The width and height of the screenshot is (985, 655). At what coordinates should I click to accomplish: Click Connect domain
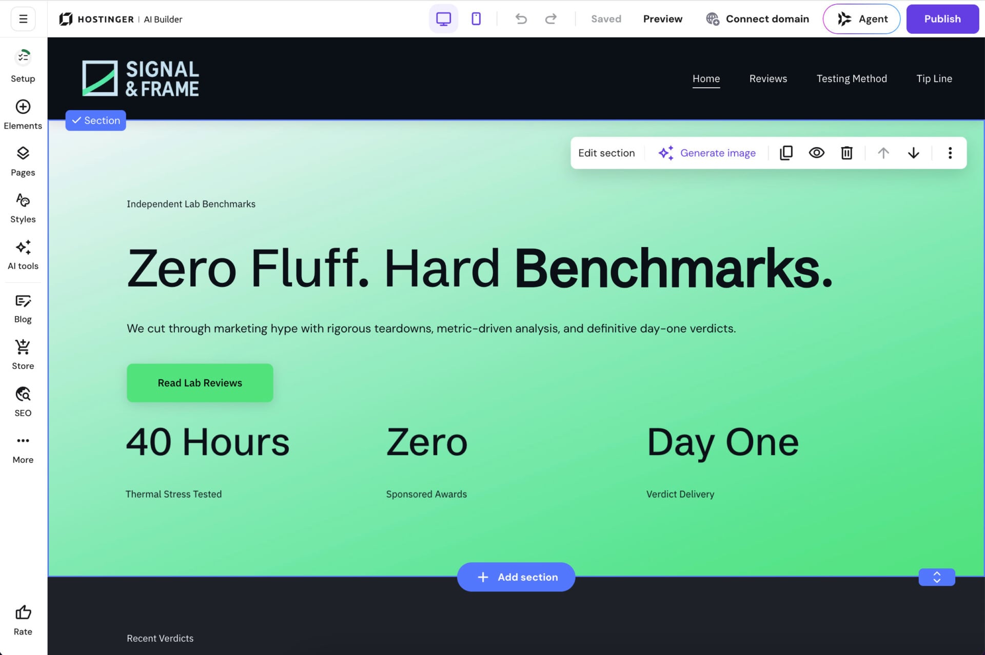(x=757, y=19)
